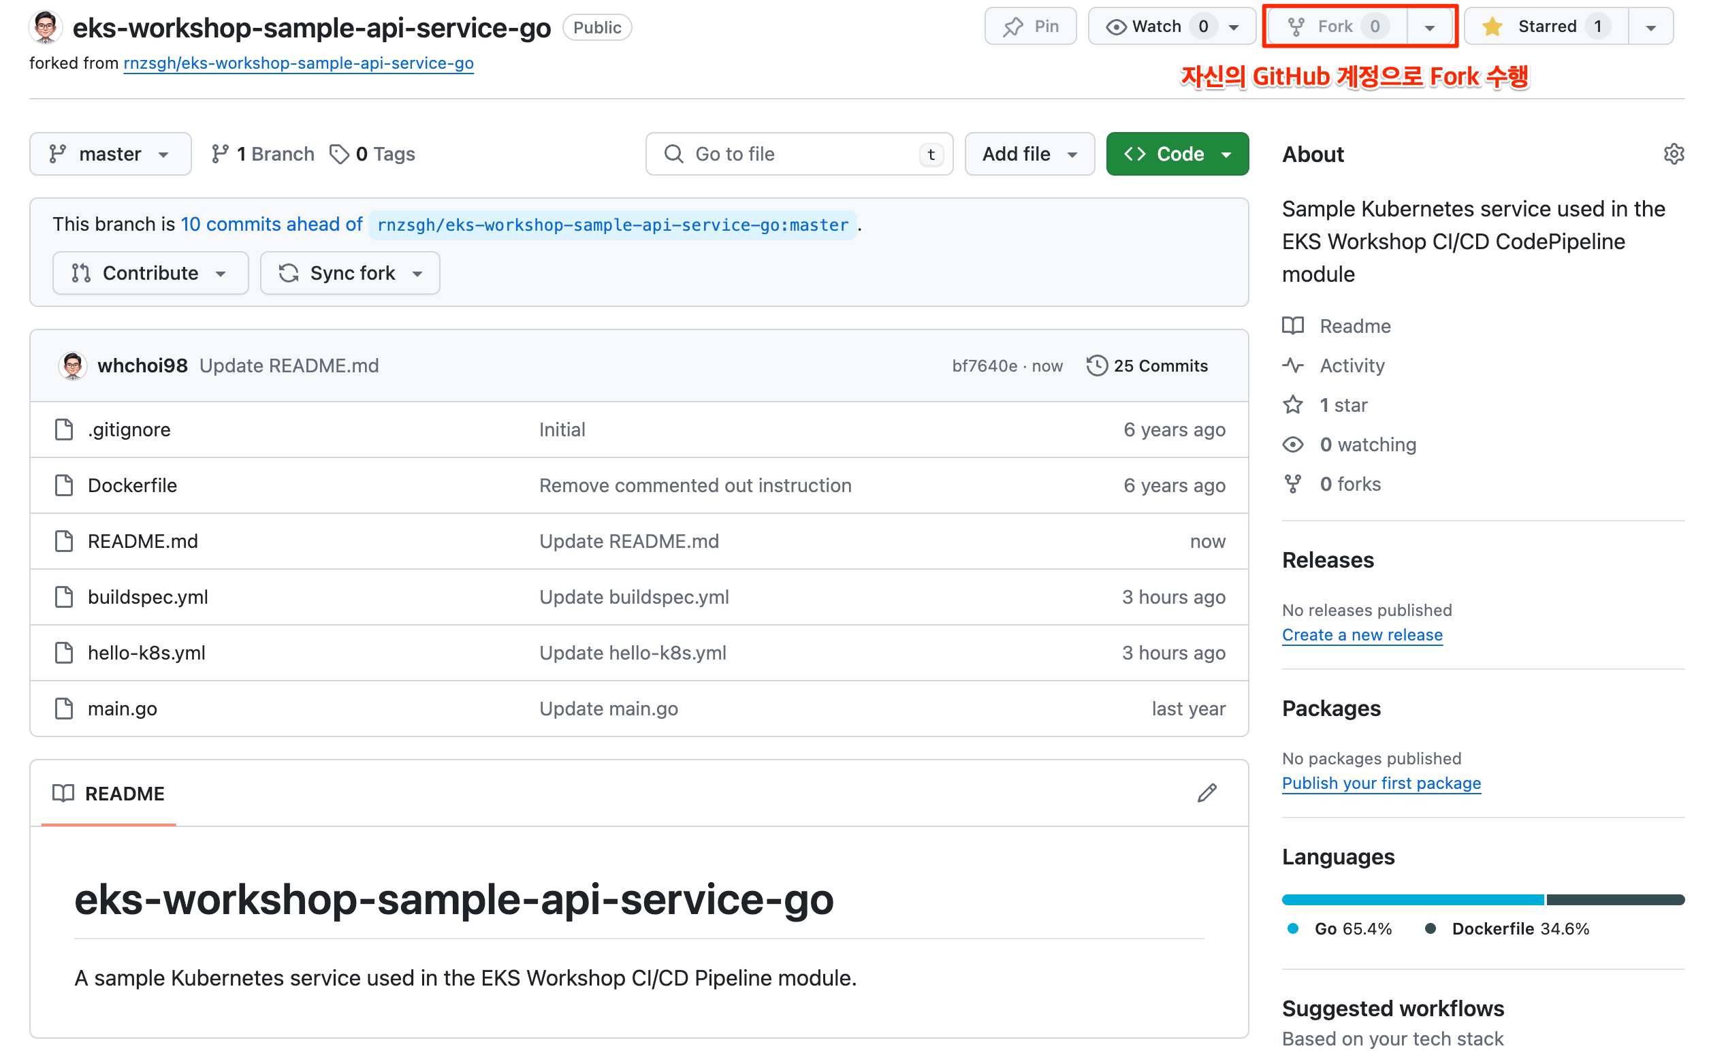
Task: Open commit hash bf7640e
Action: tap(985, 366)
